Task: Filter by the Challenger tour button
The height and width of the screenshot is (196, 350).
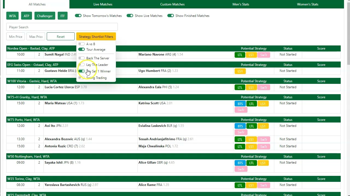Action: coord(45,16)
